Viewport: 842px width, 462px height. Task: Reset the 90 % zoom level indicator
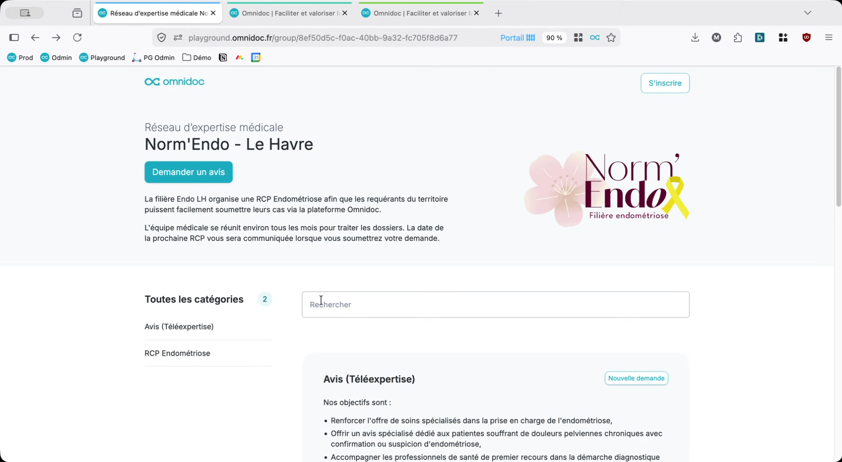coord(554,38)
